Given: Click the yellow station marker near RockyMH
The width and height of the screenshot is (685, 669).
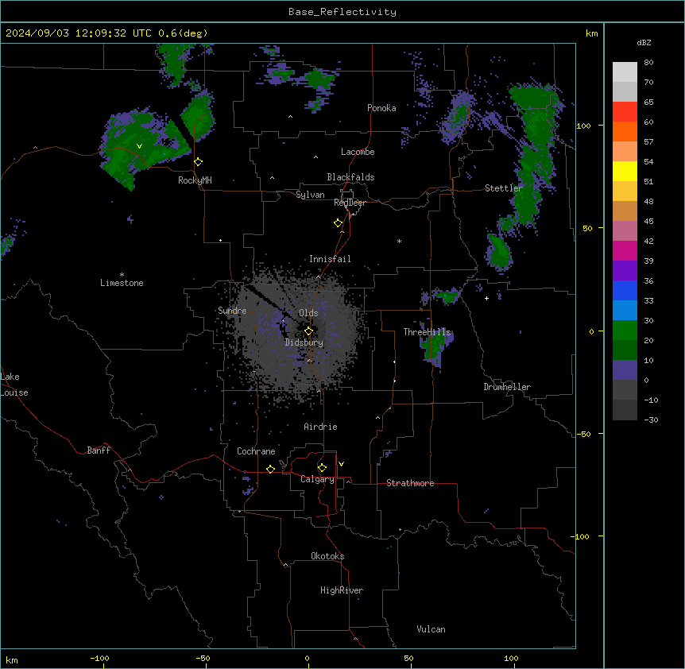Looking at the screenshot, I should point(198,162).
